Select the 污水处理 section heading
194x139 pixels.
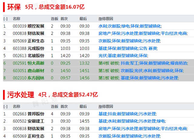click(21, 95)
